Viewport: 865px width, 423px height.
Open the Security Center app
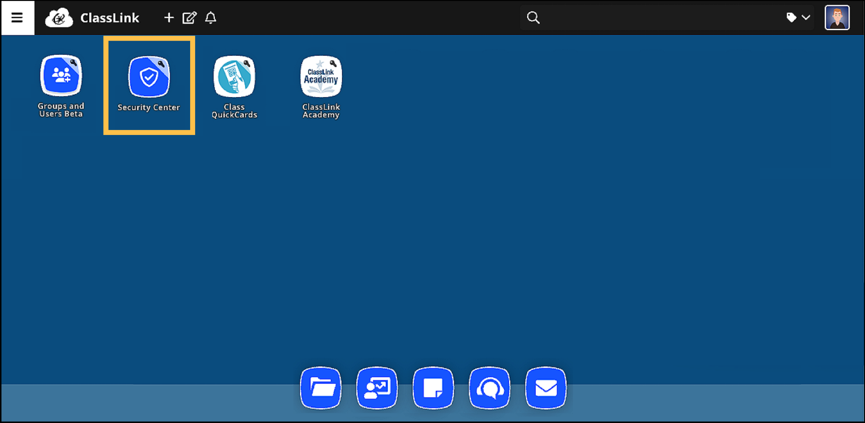pos(149,76)
